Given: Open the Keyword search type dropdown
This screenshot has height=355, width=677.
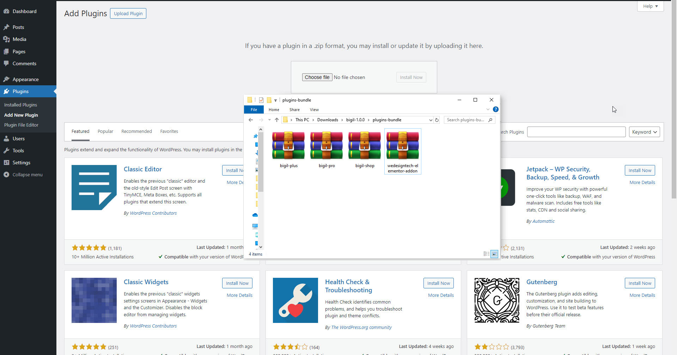Looking at the screenshot, I should point(644,132).
